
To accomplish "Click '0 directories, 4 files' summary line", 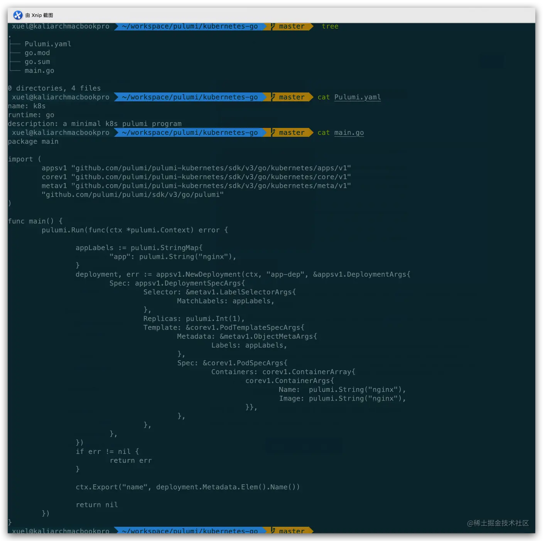I will (54, 88).
